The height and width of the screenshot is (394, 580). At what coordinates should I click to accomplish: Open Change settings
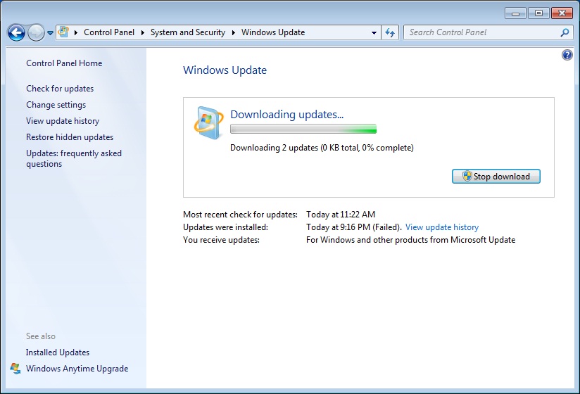[56, 105]
